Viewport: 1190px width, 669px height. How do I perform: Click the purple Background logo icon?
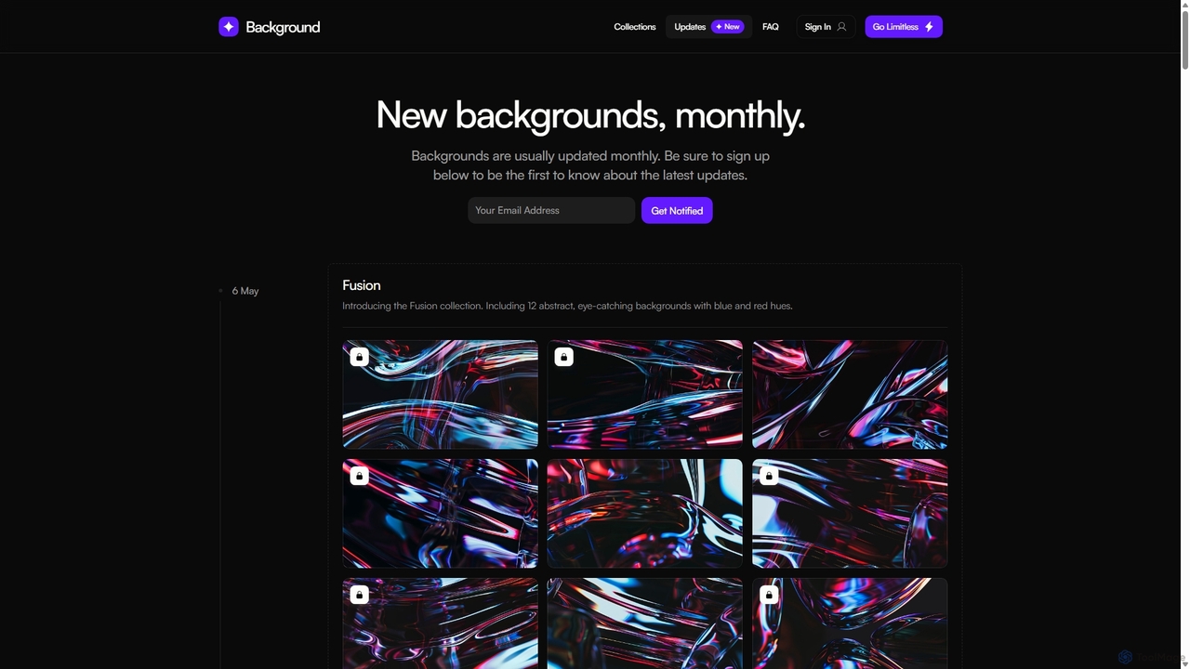(x=229, y=27)
